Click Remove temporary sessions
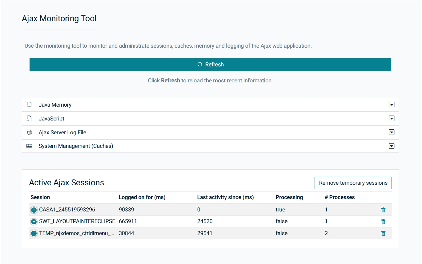The image size is (422, 264). [353, 183]
